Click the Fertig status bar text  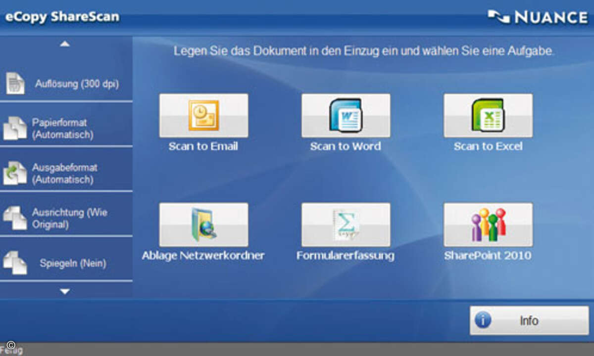(12, 351)
